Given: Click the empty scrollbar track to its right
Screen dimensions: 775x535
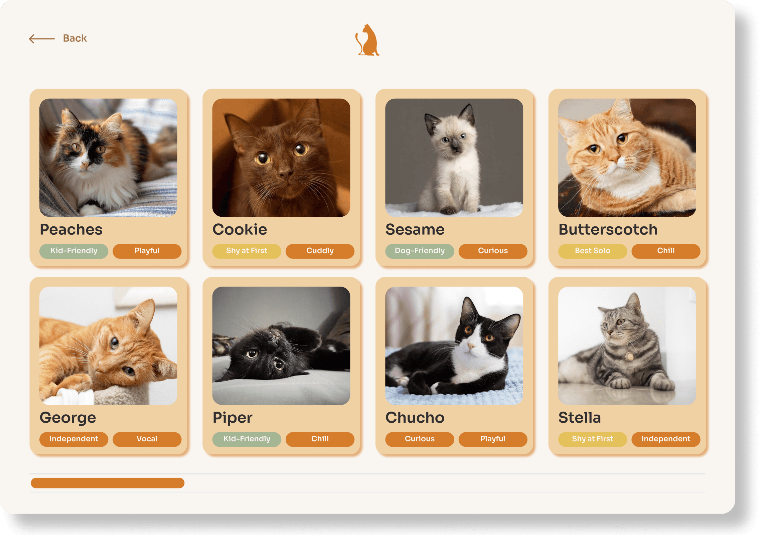Looking at the screenshot, I should 445,483.
